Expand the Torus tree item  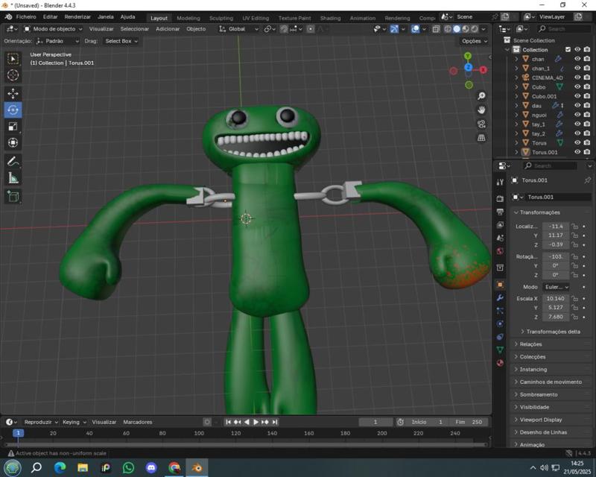516,143
